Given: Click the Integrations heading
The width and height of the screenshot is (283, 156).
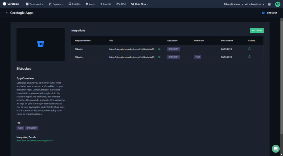Looking at the screenshot, I should (x=78, y=30).
